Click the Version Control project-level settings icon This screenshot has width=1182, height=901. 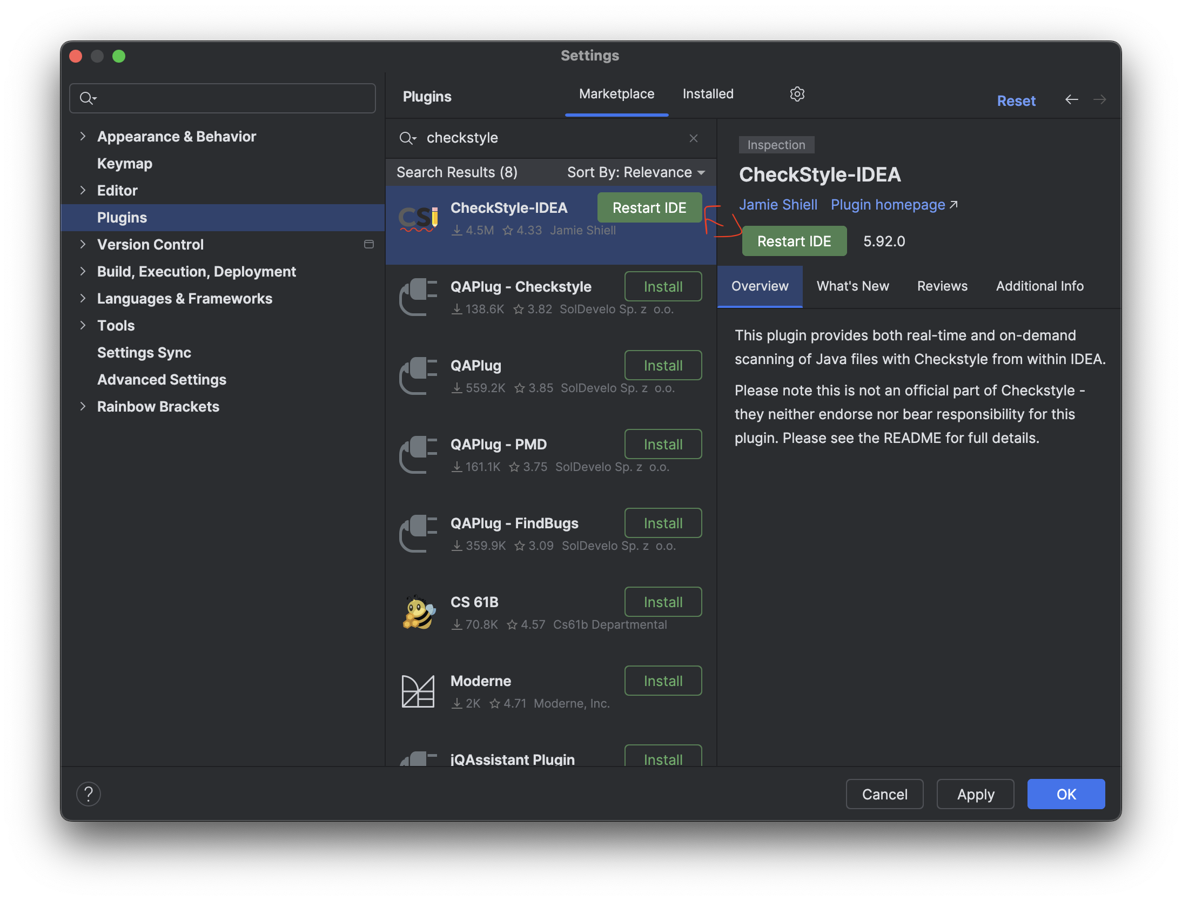pyautogui.click(x=369, y=244)
